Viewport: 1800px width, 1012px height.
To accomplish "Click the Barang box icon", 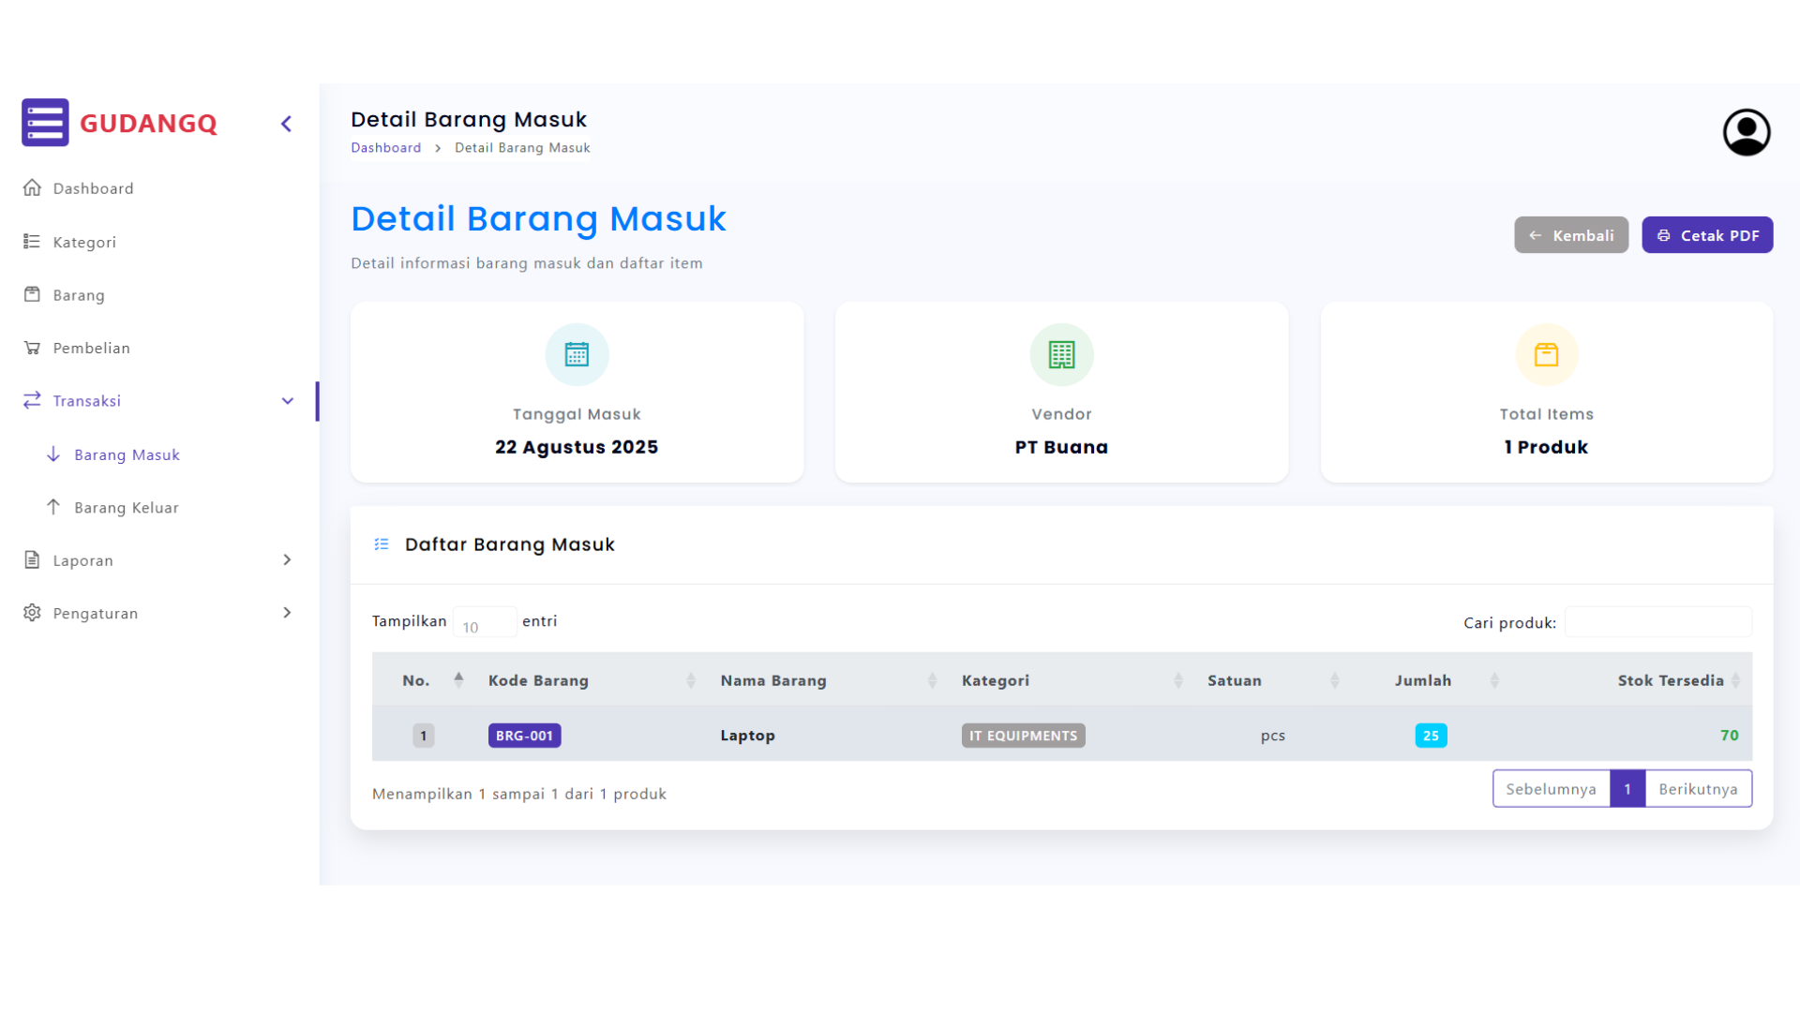I will click(32, 294).
